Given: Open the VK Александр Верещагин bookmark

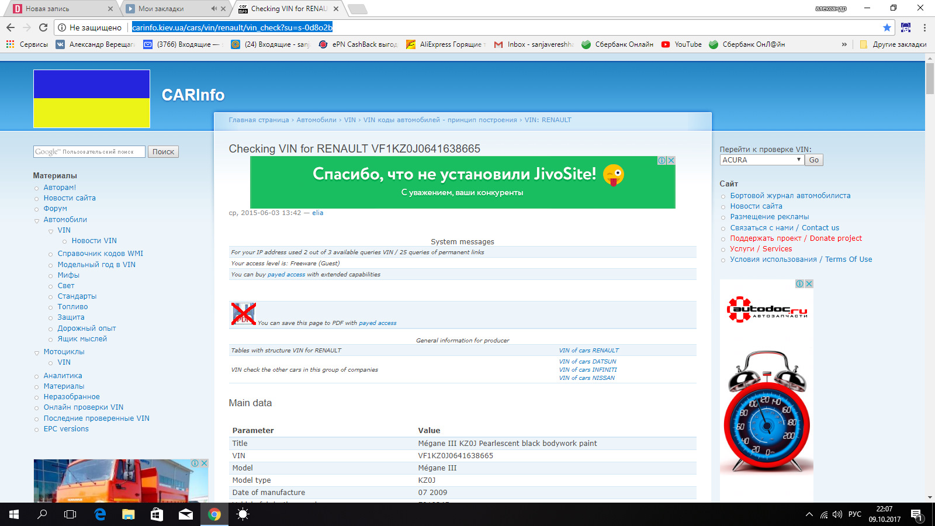Looking at the screenshot, I should click(x=95, y=44).
